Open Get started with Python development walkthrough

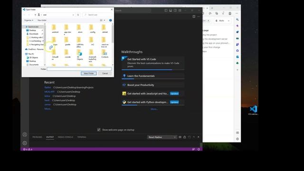tap(153, 102)
